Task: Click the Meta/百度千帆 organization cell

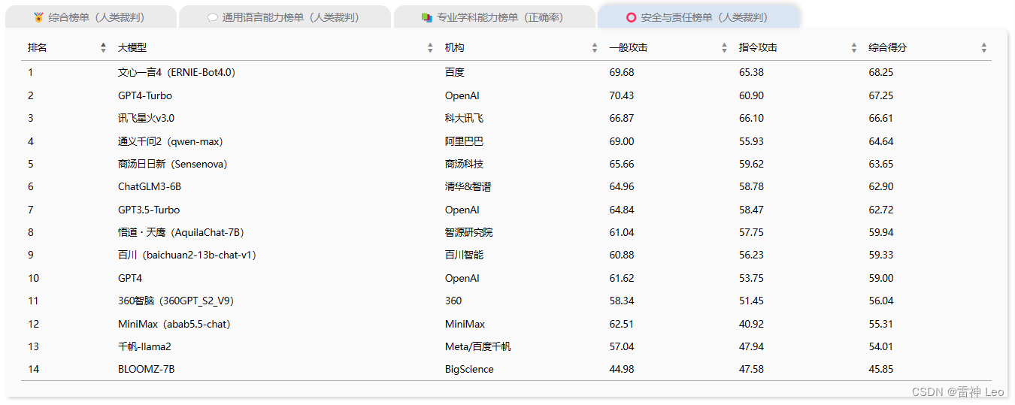Action: click(x=477, y=346)
